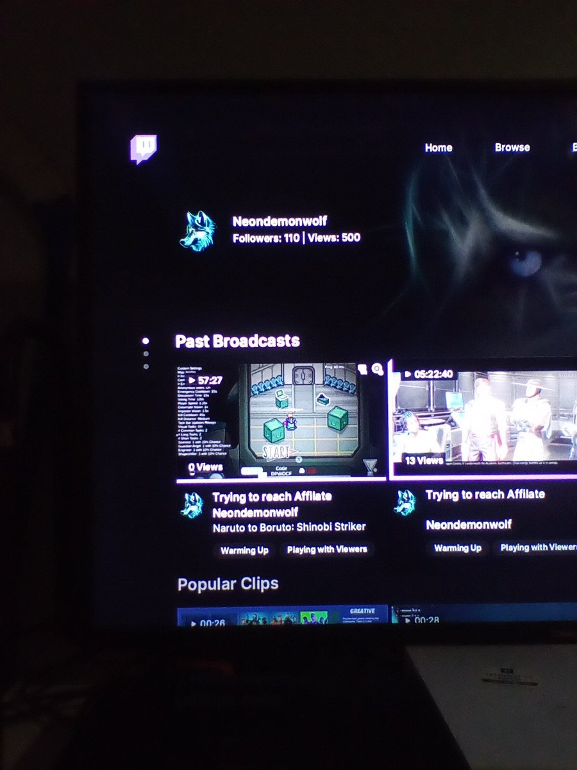Select the second page indicator dot
The width and height of the screenshot is (577, 770).
coord(146,354)
